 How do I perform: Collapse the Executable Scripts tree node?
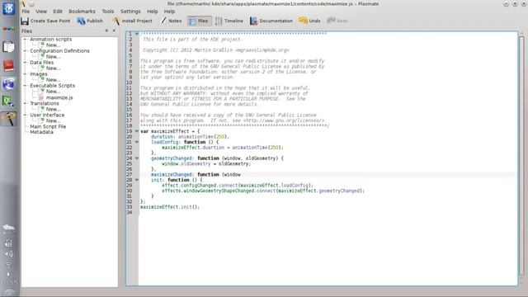[x=26, y=86]
